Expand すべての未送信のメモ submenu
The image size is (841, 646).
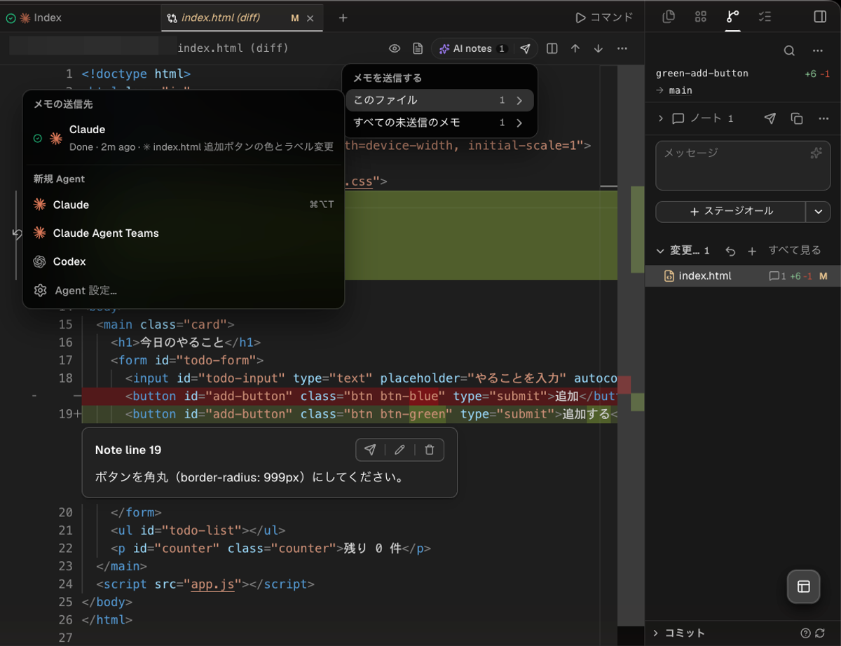click(x=440, y=123)
